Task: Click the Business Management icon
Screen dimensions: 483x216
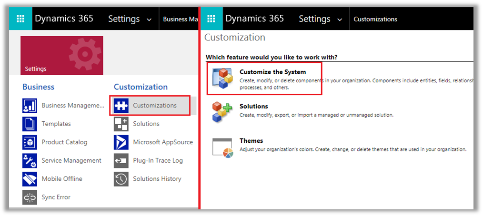Action: click(30, 106)
